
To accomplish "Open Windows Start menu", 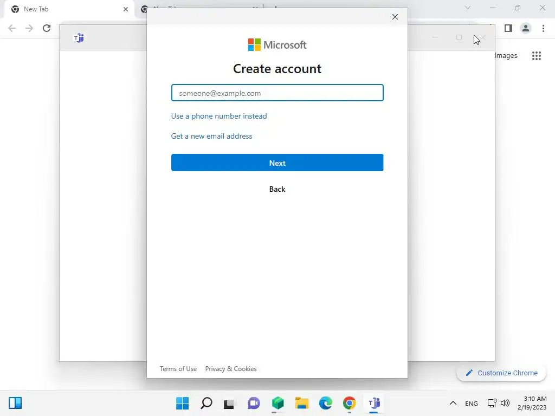I will click(182, 403).
